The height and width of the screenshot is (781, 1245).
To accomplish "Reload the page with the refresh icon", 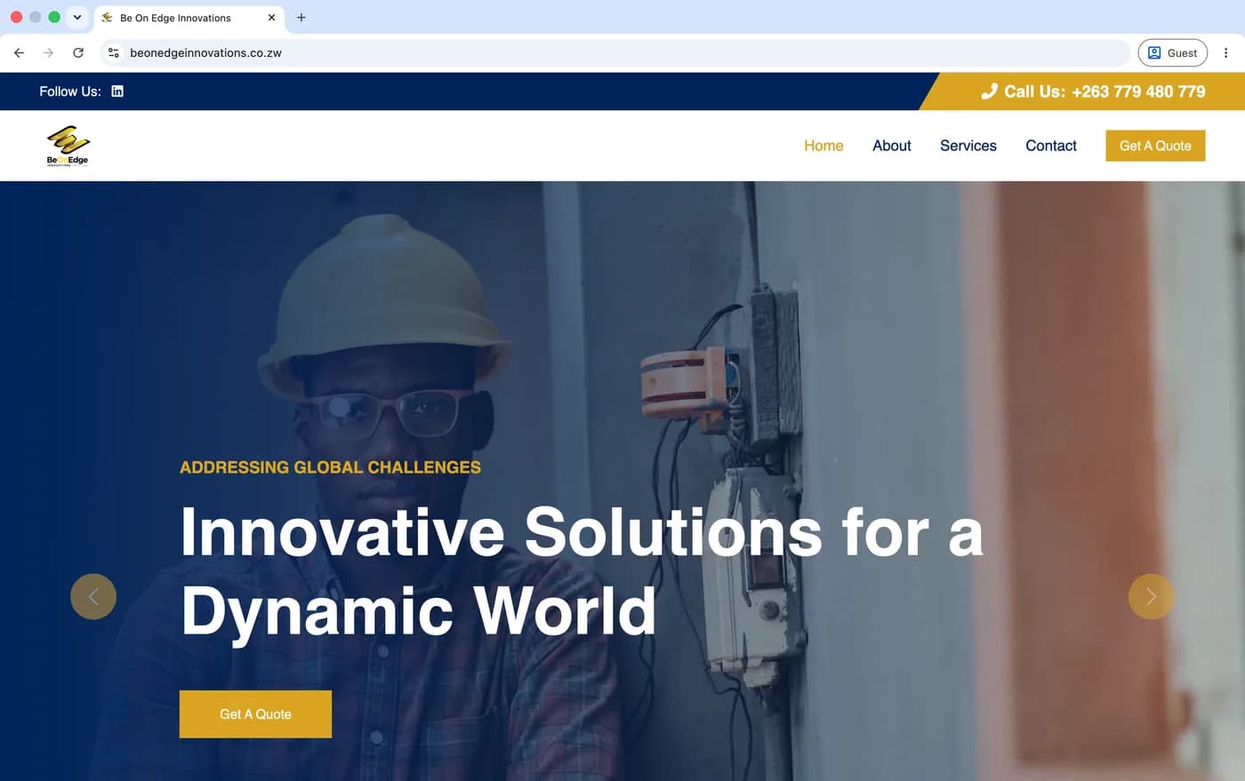I will point(78,53).
